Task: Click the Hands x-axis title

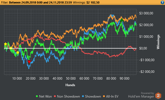Action: pos(70,85)
